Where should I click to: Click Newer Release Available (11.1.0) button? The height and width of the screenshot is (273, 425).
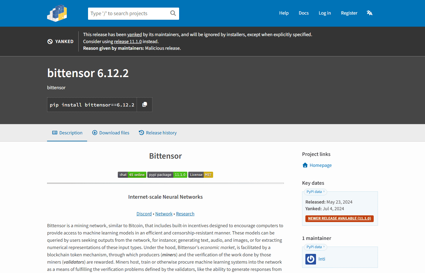click(x=339, y=218)
